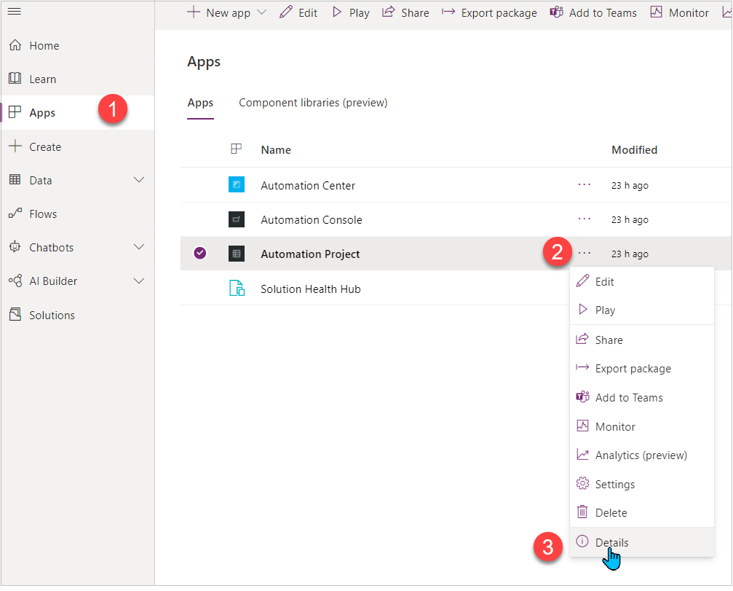Image resolution: width=733 pixels, height=591 pixels.
Task: Click the Automation Center app thumbnail icon
Action: [x=236, y=184]
